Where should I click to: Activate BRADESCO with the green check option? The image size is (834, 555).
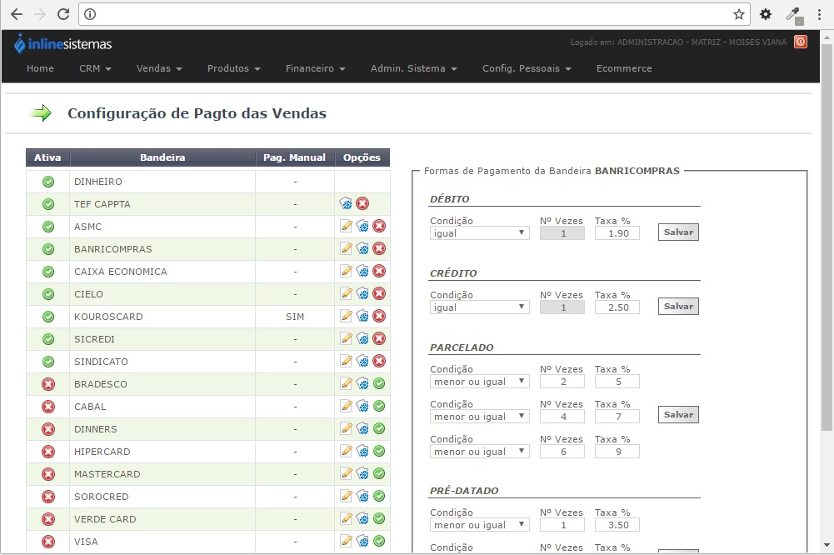(379, 383)
